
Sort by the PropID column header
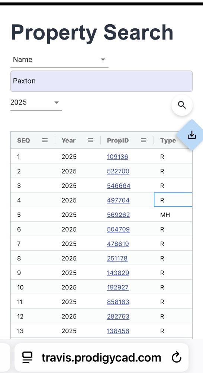tap(118, 140)
